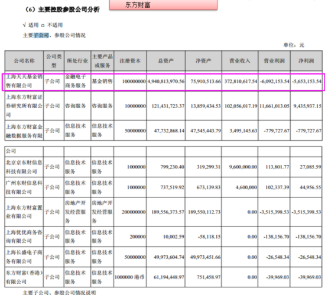This screenshot has height=295, width=325.
Task: Click total assets 49,973,604.74
Action: pyautogui.click(x=169, y=257)
